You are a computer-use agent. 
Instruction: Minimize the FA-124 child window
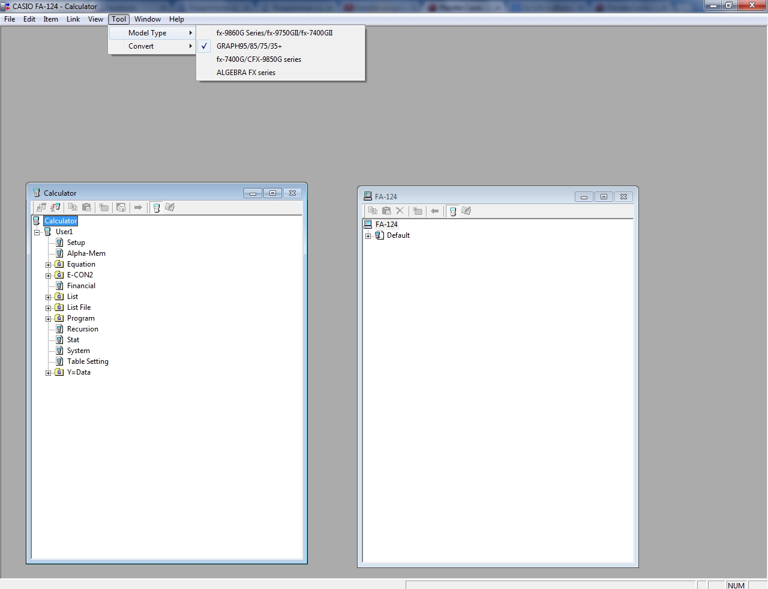coord(584,196)
